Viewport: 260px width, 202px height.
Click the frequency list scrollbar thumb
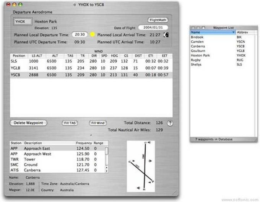[107, 151]
